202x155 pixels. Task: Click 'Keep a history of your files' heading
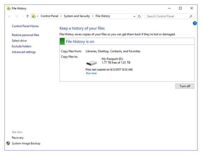point(82,28)
